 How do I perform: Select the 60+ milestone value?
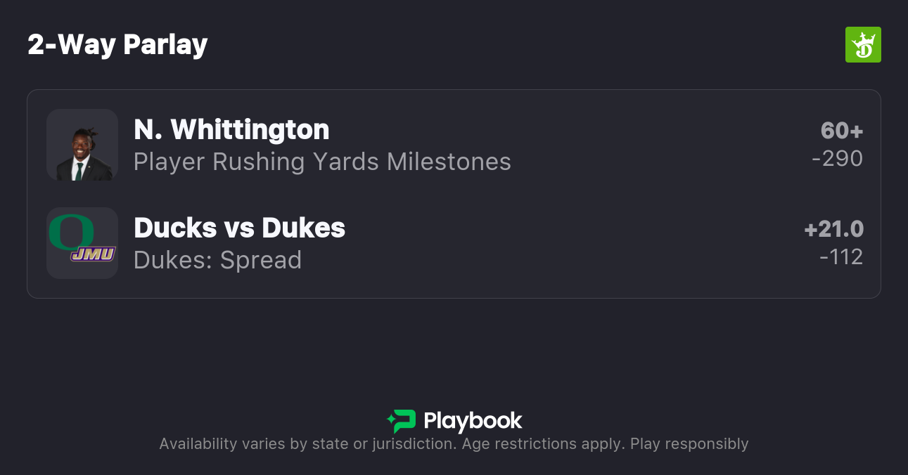[x=841, y=131]
